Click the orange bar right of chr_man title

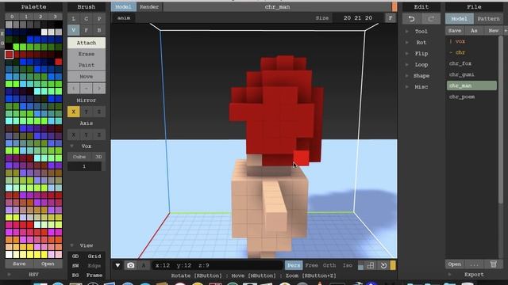[x=394, y=7]
